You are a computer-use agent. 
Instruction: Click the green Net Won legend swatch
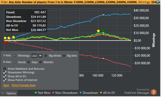pos(36,93)
